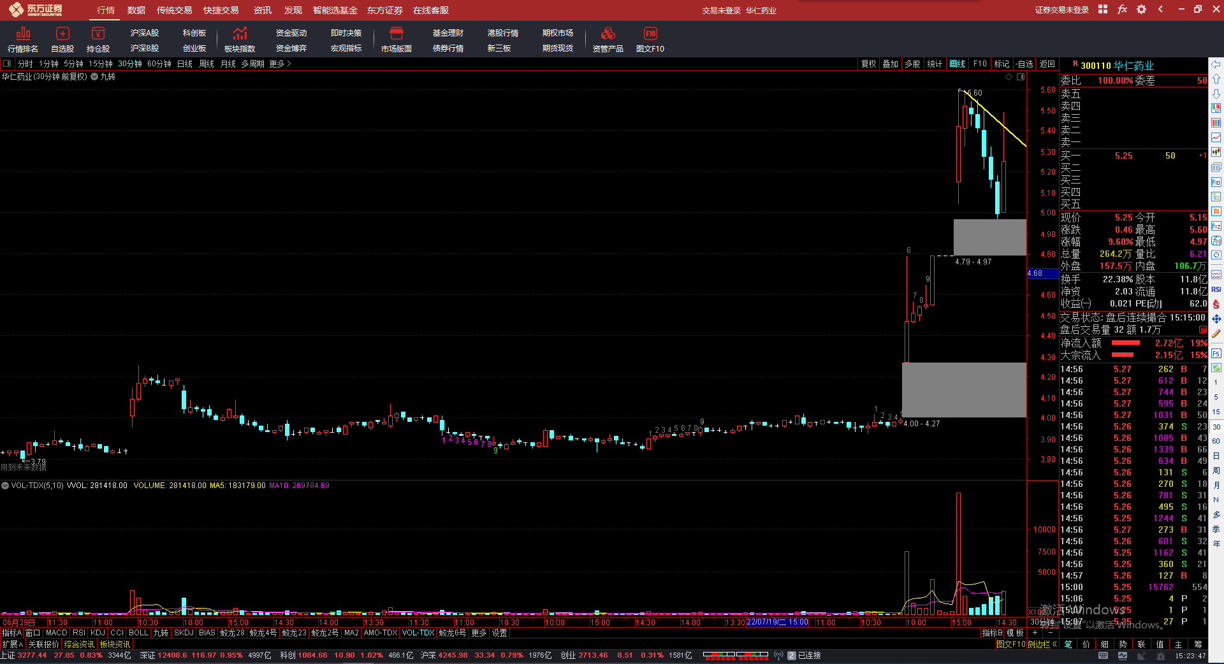Image resolution: width=1224 pixels, height=664 pixels.
Task: Click the up arrow icon in right sidebar
Action: pyautogui.click(x=1216, y=79)
